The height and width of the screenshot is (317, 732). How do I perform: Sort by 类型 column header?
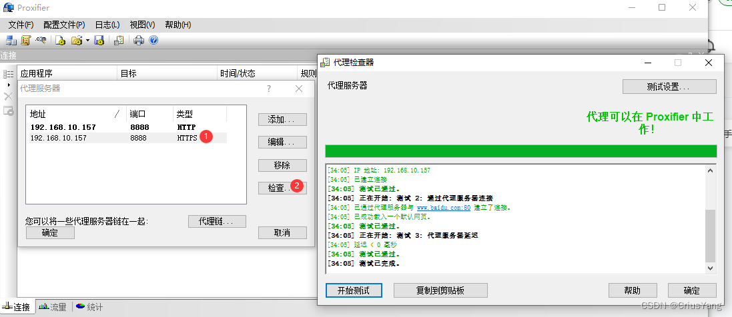tap(200, 115)
